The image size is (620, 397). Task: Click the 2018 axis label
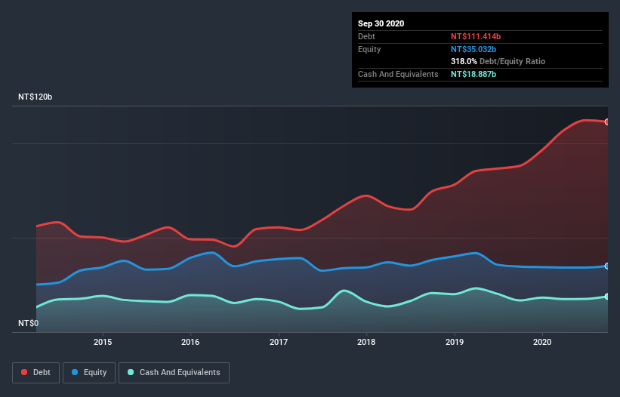[x=366, y=342]
